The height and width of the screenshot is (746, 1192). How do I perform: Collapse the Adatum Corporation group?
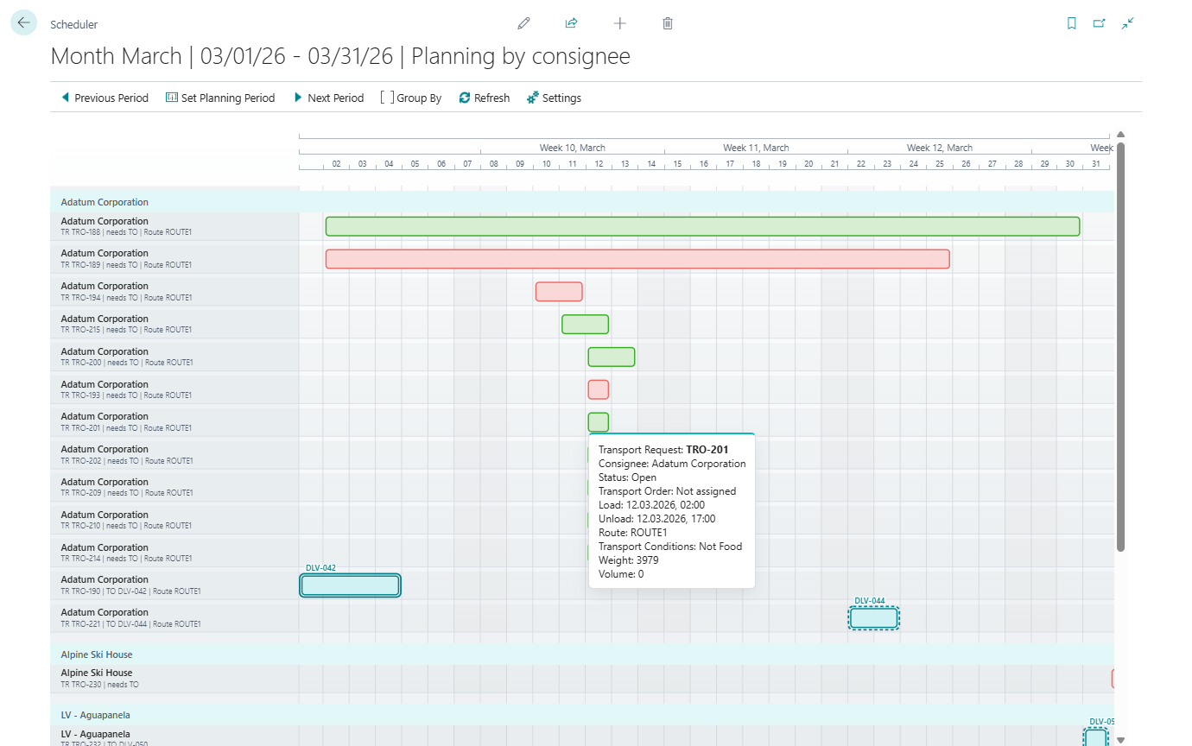pyautogui.click(x=104, y=201)
